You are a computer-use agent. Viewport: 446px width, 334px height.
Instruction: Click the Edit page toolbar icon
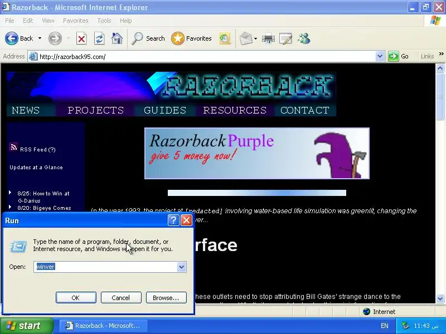[x=286, y=38]
